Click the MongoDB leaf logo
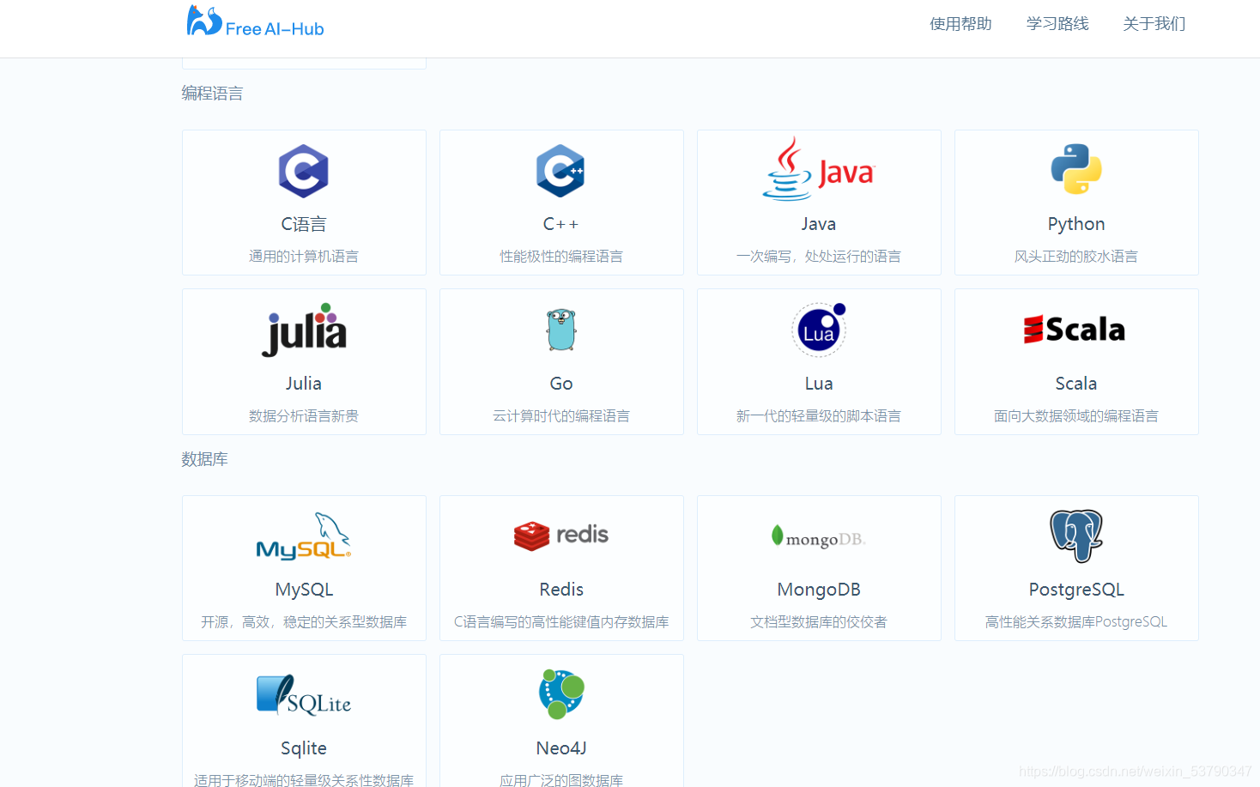1260x787 pixels. pyautogui.click(x=818, y=536)
